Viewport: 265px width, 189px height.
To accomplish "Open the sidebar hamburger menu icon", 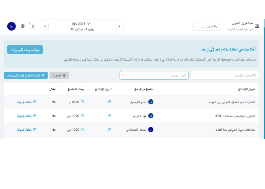I will pos(257,26).
